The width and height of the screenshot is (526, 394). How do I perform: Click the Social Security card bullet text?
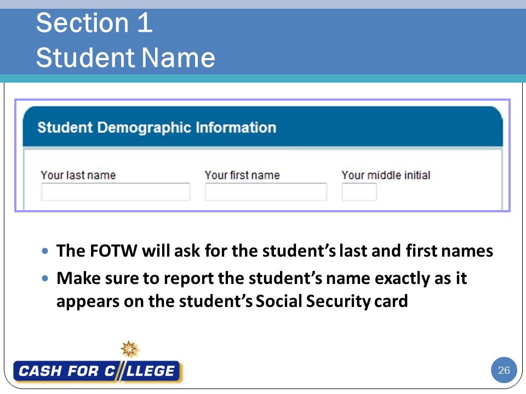tap(262, 289)
